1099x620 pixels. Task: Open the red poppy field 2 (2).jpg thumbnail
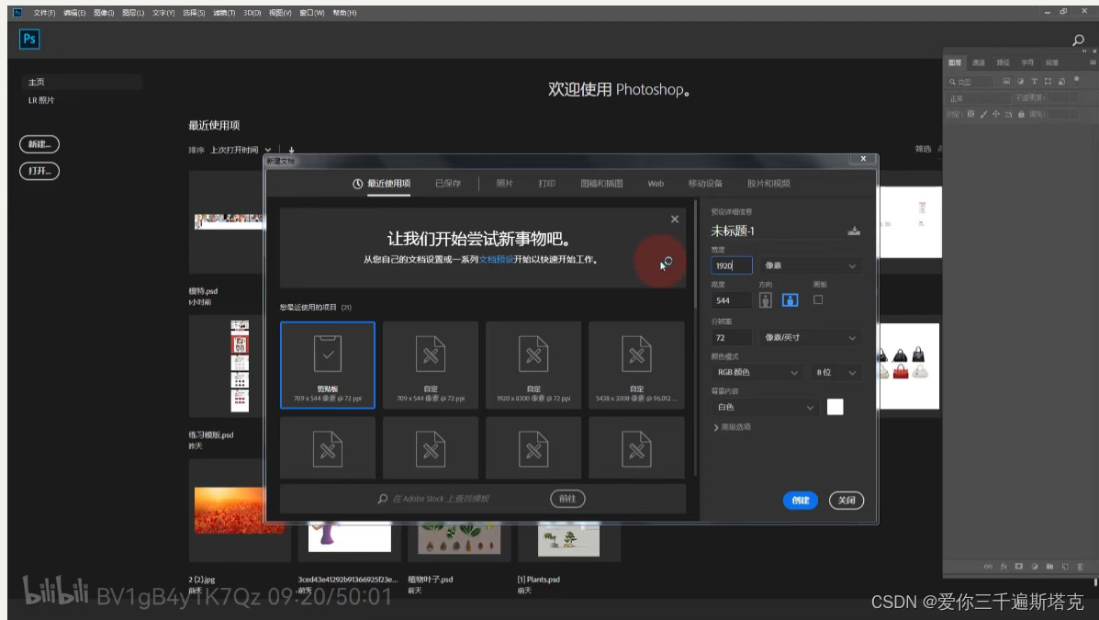pyautogui.click(x=240, y=511)
